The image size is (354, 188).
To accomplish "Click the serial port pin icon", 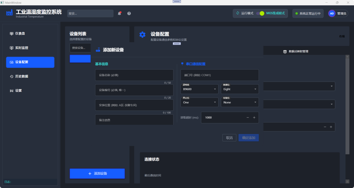I will (183, 64).
